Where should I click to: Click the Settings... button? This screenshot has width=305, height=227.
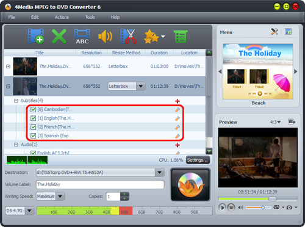point(198,160)
